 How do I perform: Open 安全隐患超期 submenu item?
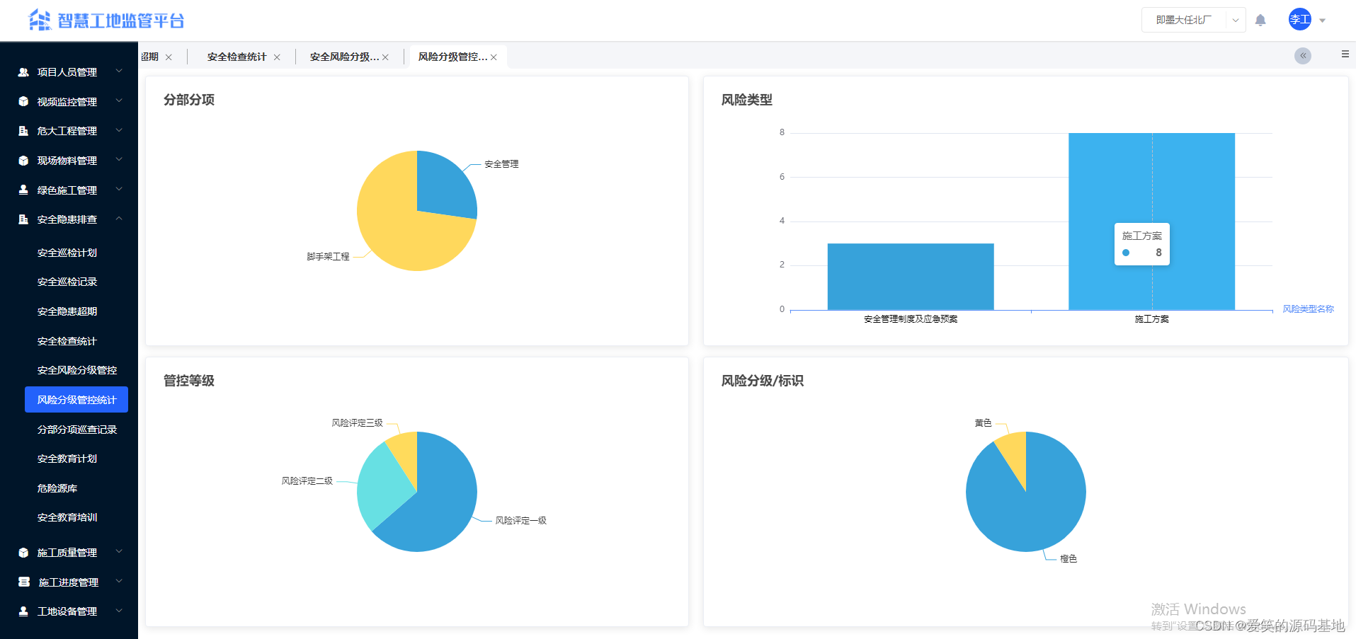click(x=67, y=311)
